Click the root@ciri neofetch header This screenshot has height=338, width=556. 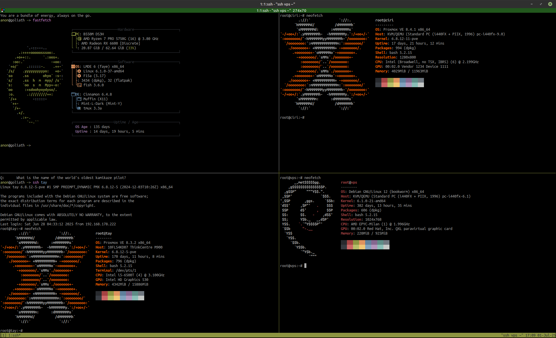[x=384, y=20]
